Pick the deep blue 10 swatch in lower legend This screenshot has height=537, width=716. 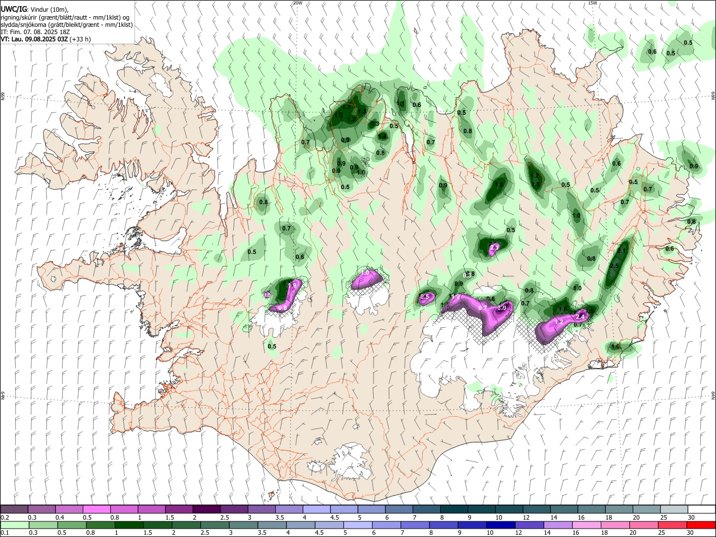coord(501,525)
